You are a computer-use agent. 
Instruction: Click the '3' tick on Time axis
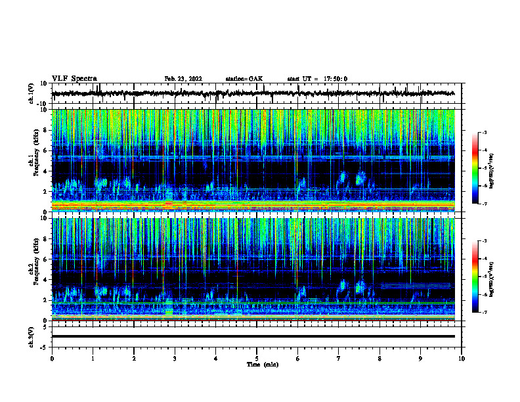pos(175,359)
